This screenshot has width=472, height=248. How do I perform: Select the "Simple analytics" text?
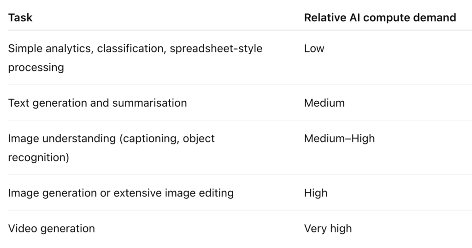pos(50,48)
